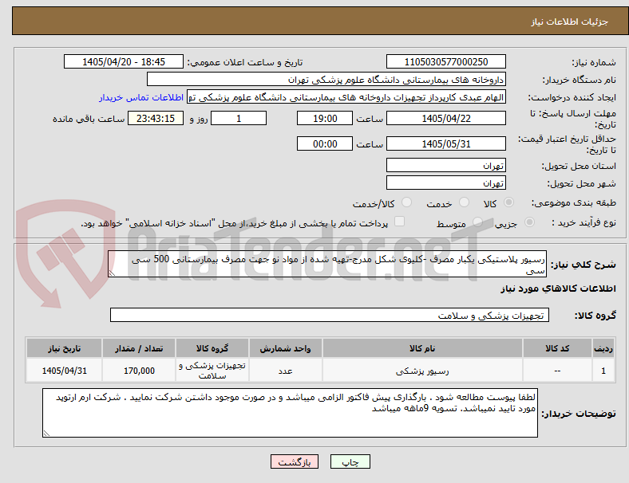This screenshot has height=483, width=629.
Task: Click the delivery province field تهران
Action: coord(445,166)
